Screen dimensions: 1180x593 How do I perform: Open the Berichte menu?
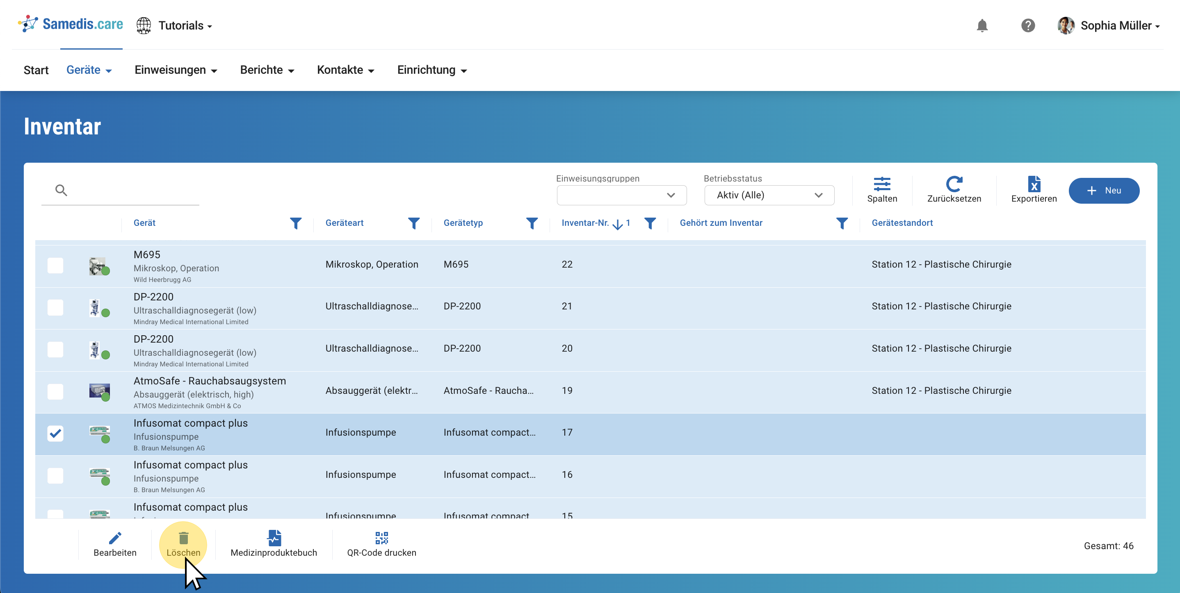point(267,70)
